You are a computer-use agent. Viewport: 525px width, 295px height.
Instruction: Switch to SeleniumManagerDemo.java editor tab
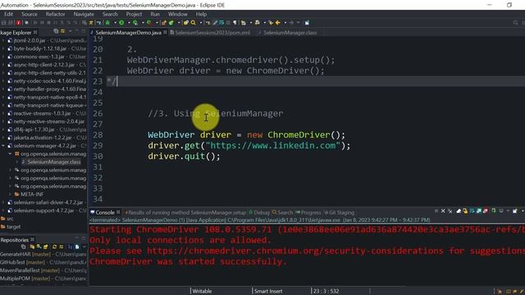tap(128, 33)
